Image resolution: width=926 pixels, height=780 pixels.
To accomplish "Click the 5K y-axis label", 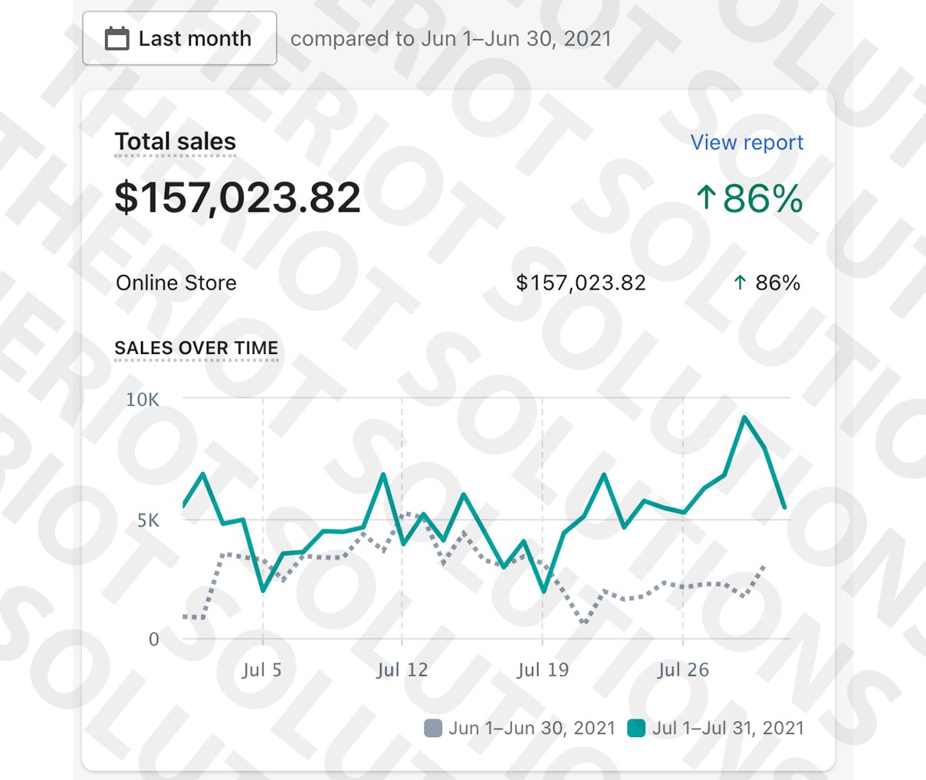I will [x=148, y=521].
